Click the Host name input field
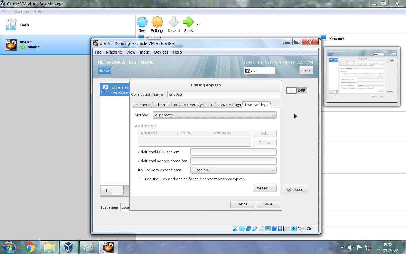Image resolution: width=406 pixels, height=254 pixels. coord(125,207)
